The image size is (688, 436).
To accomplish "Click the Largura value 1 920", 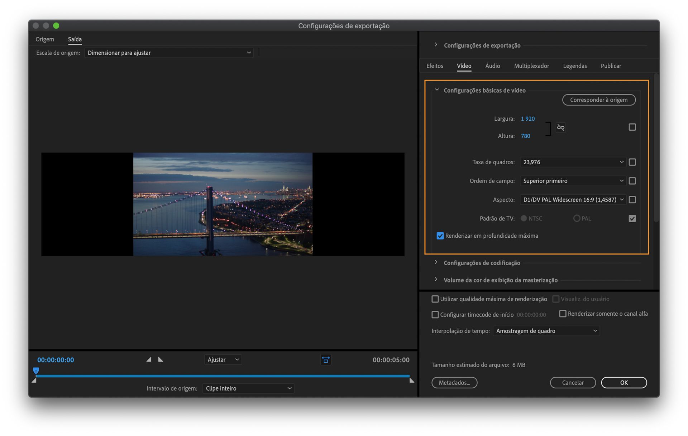I will (x=527, y=118).
